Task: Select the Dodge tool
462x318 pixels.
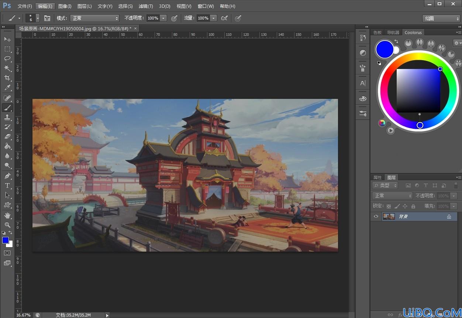Action: pyautogui.click(x=7, y=166)
